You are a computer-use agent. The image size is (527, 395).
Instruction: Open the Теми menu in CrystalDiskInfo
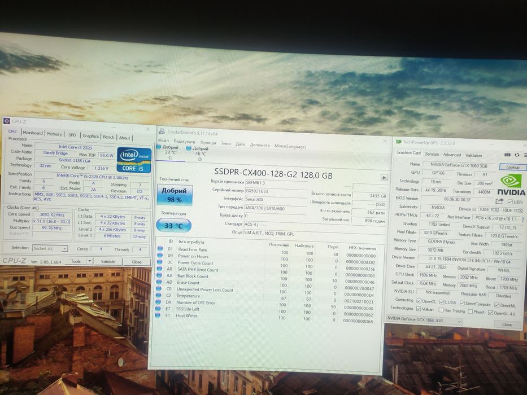pos(226,143)
